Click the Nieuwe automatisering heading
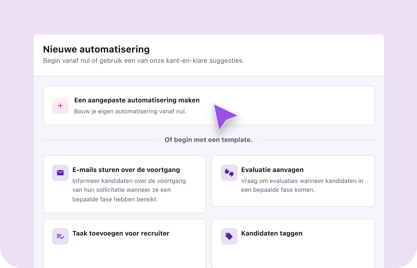 click(x=96, y=49)
